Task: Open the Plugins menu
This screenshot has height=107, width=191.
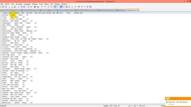Action: click(x=57, y=4)
